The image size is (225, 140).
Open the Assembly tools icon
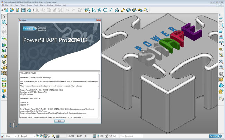(x=140, y=10)
